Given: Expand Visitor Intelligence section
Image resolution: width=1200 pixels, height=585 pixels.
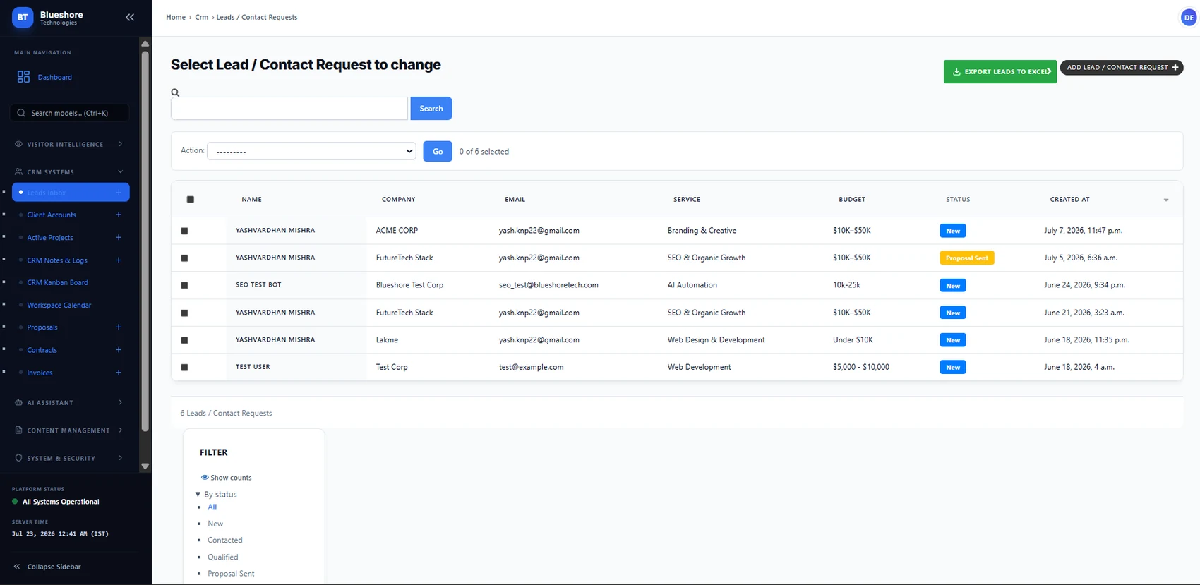Looking at the screenshot, I should (x=71, y=144).
